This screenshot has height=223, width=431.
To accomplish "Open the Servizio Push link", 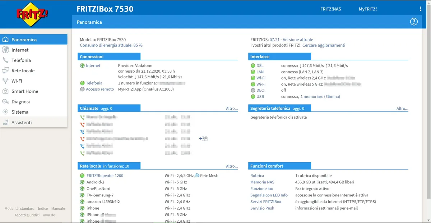I will [262, 208].
